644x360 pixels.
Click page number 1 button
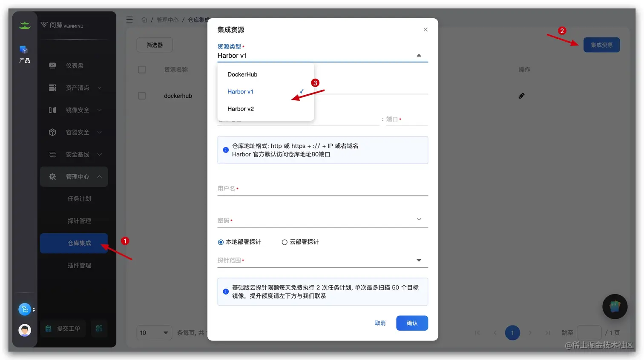pos(512,333)
